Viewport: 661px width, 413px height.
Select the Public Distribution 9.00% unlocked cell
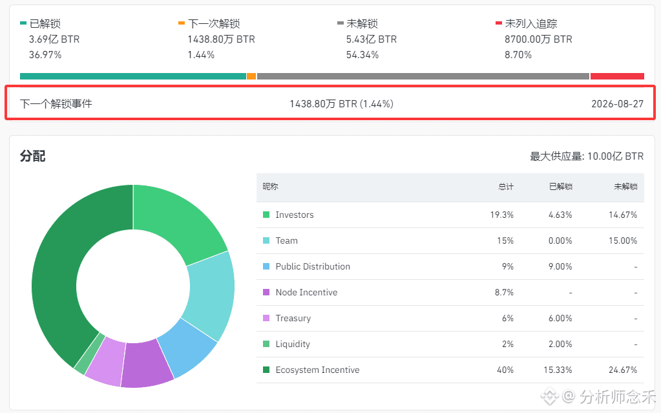[x=560, y=267]
